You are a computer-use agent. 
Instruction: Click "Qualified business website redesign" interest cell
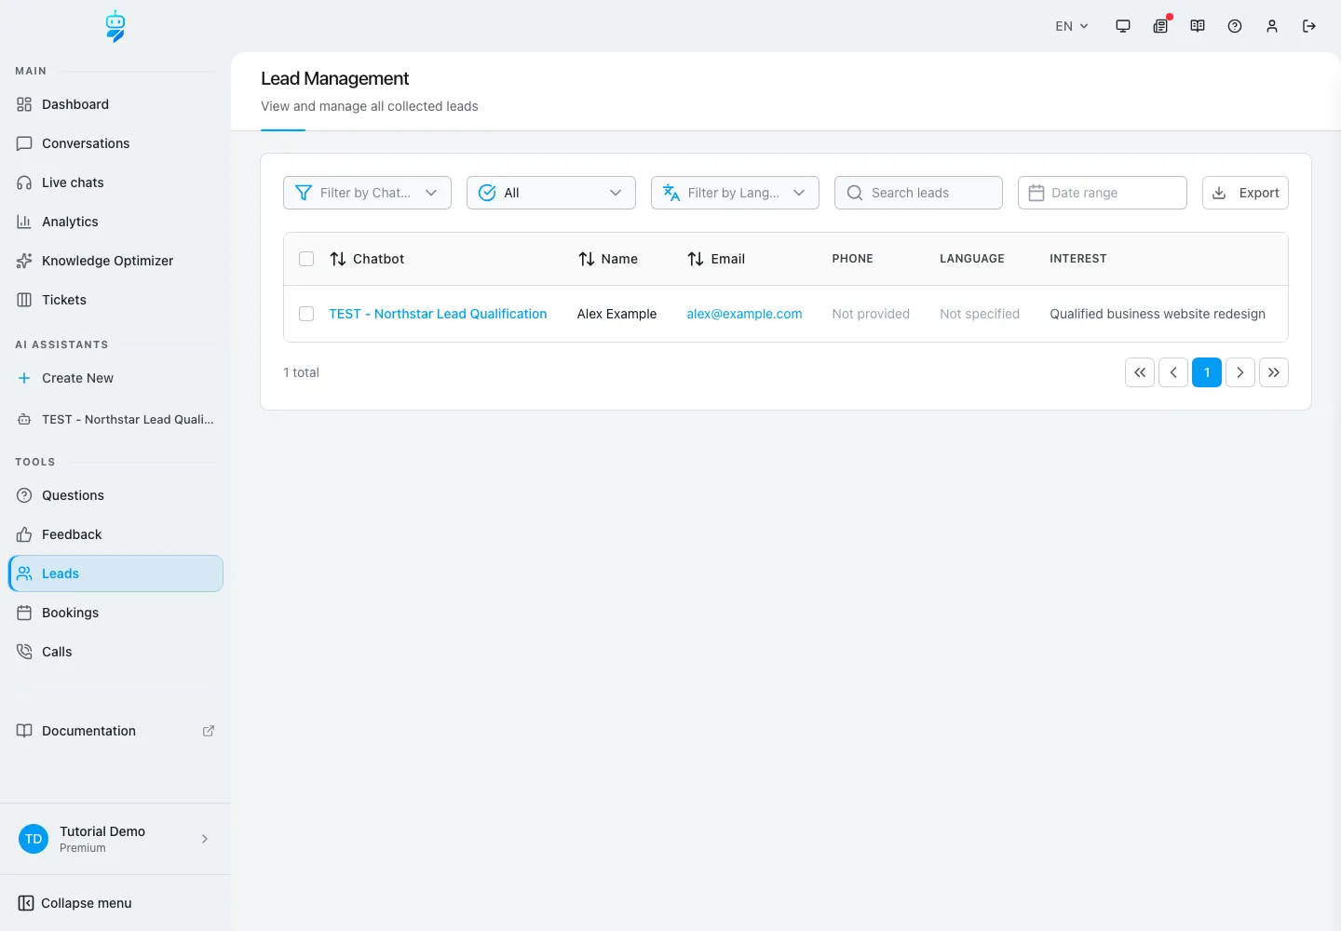click(x=1158, y=314)
